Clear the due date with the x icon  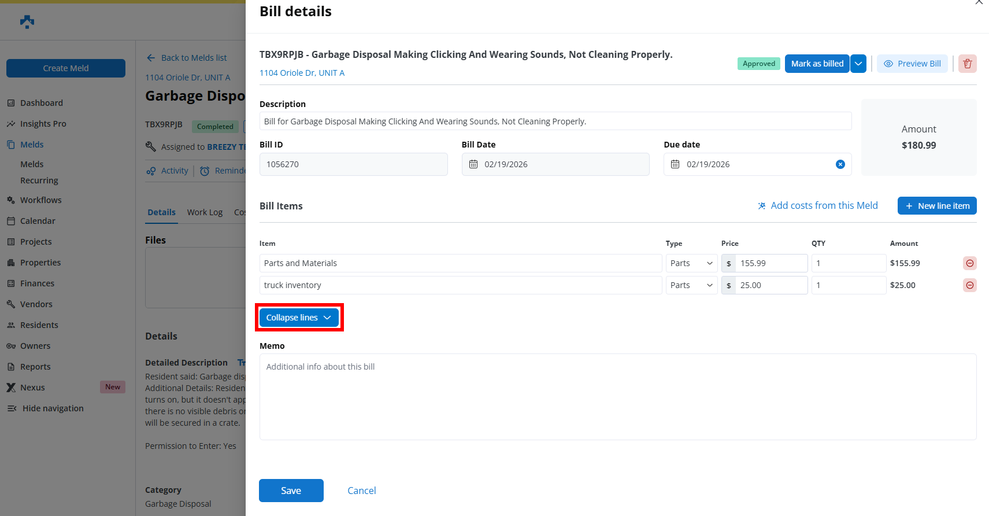(x=840, y=164)
